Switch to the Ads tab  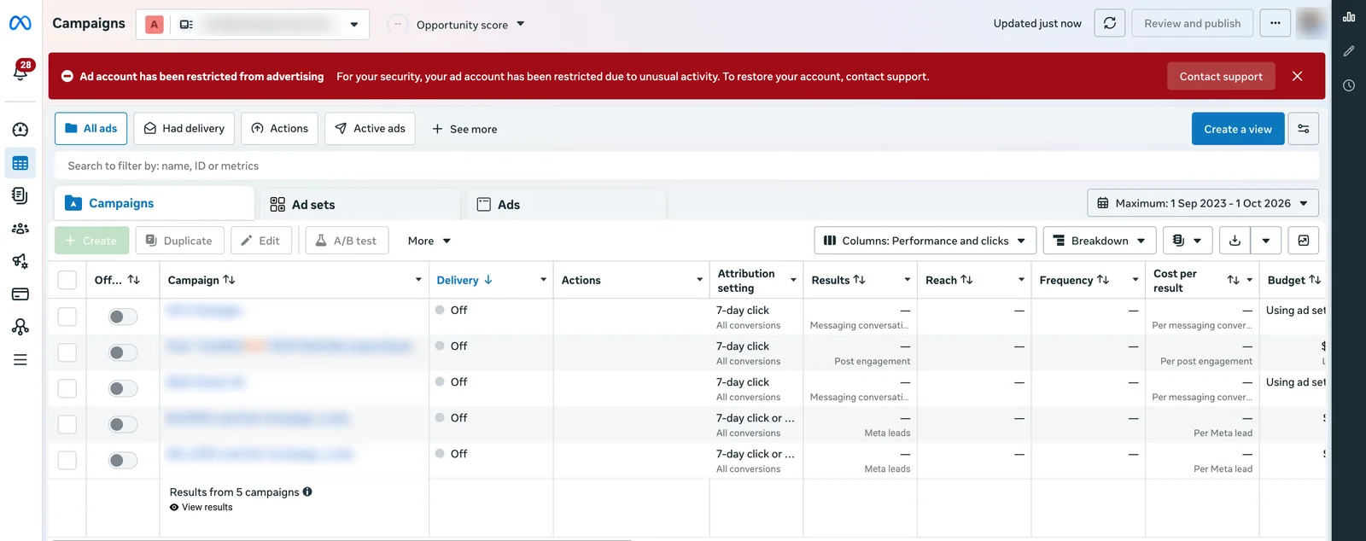pos(567,204)
